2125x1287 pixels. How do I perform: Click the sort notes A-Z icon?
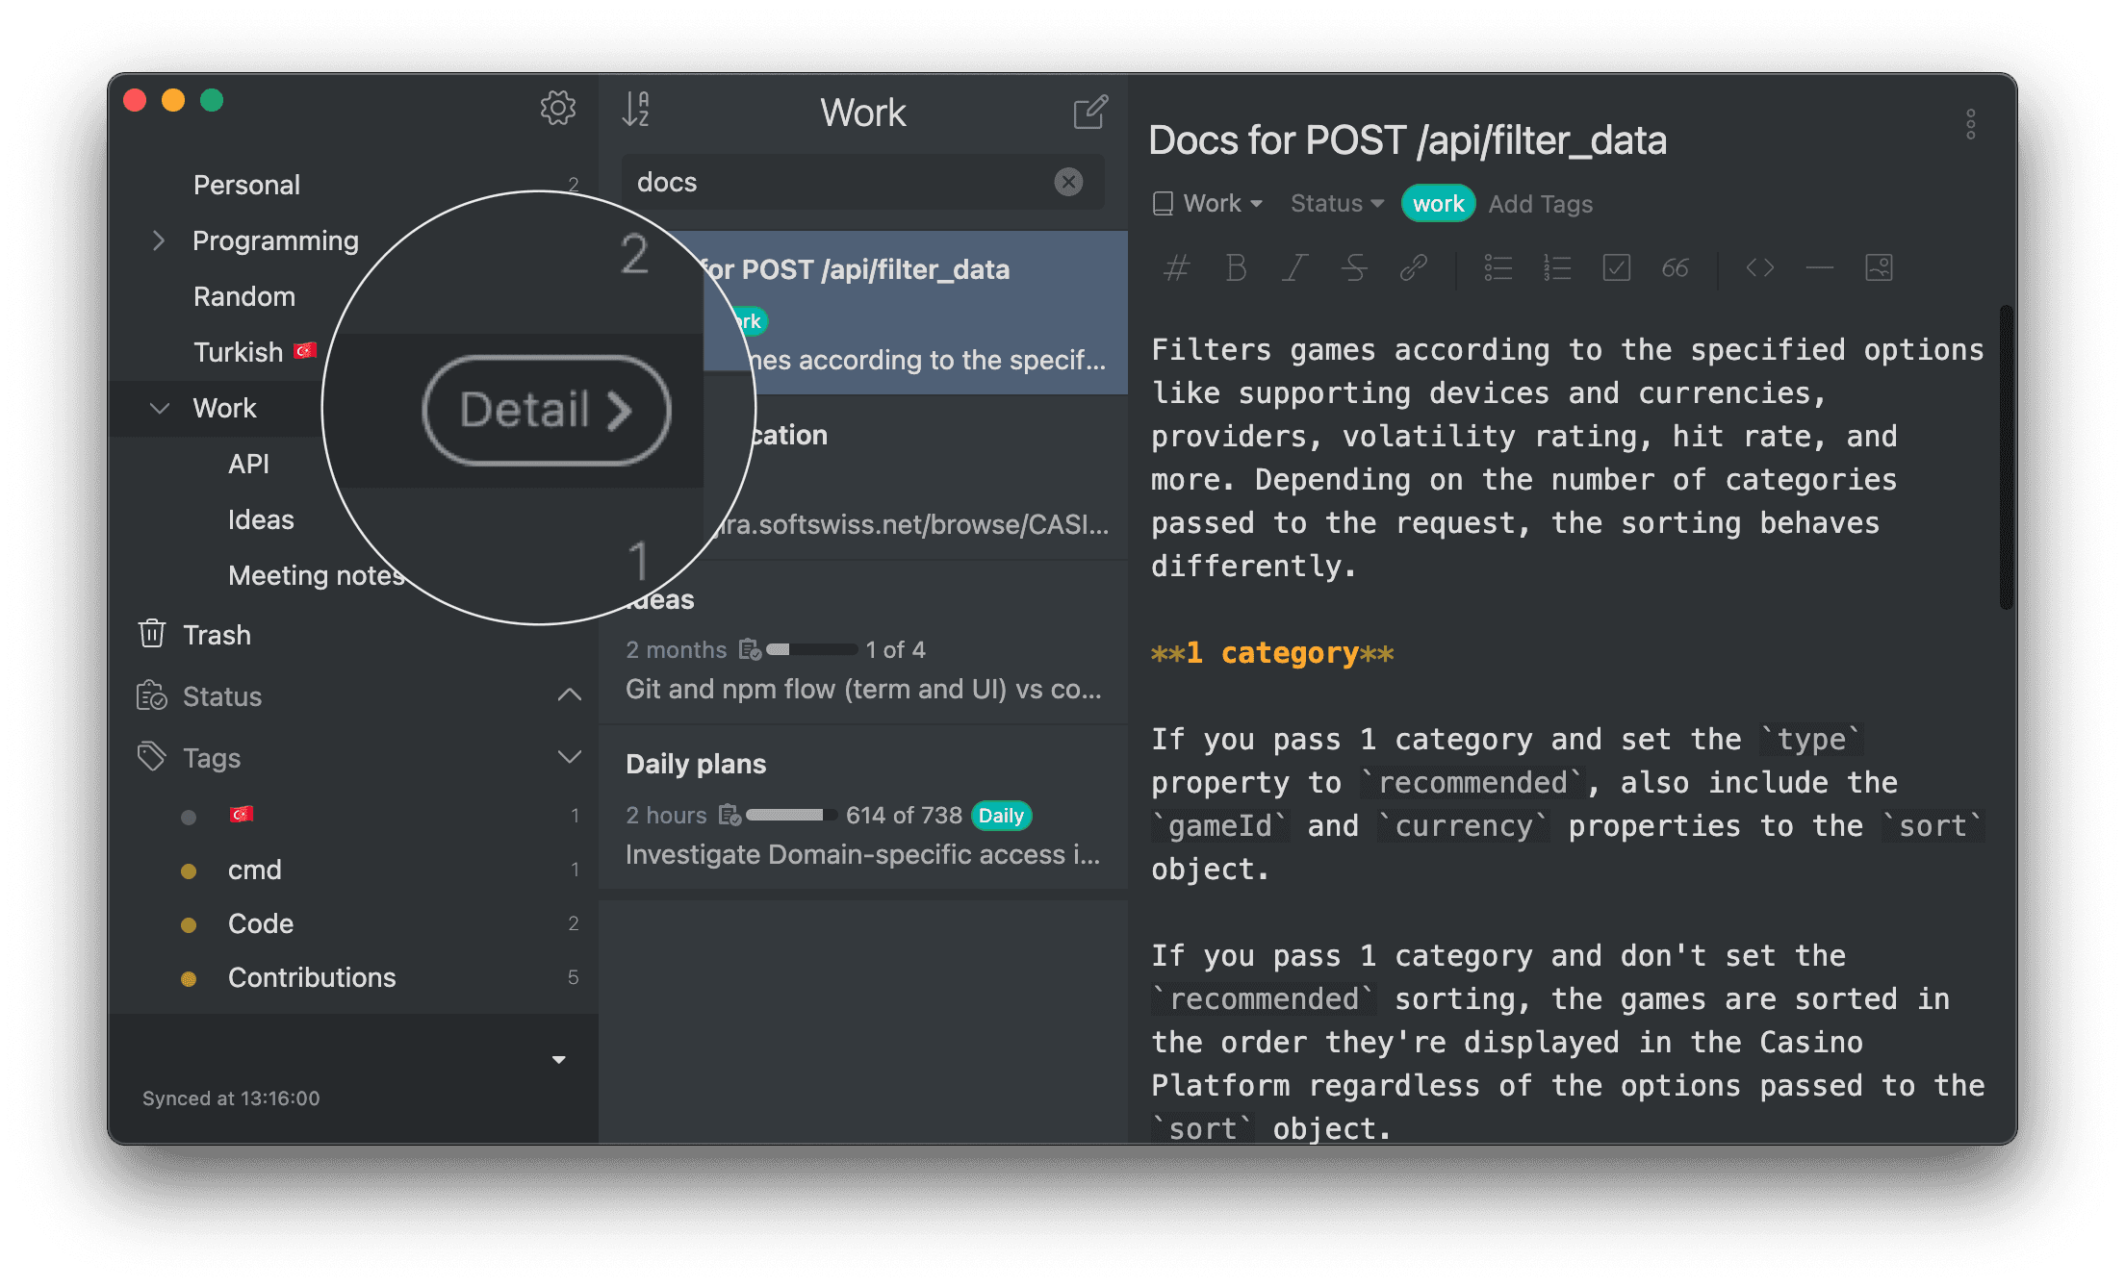[x=636, y=109]
